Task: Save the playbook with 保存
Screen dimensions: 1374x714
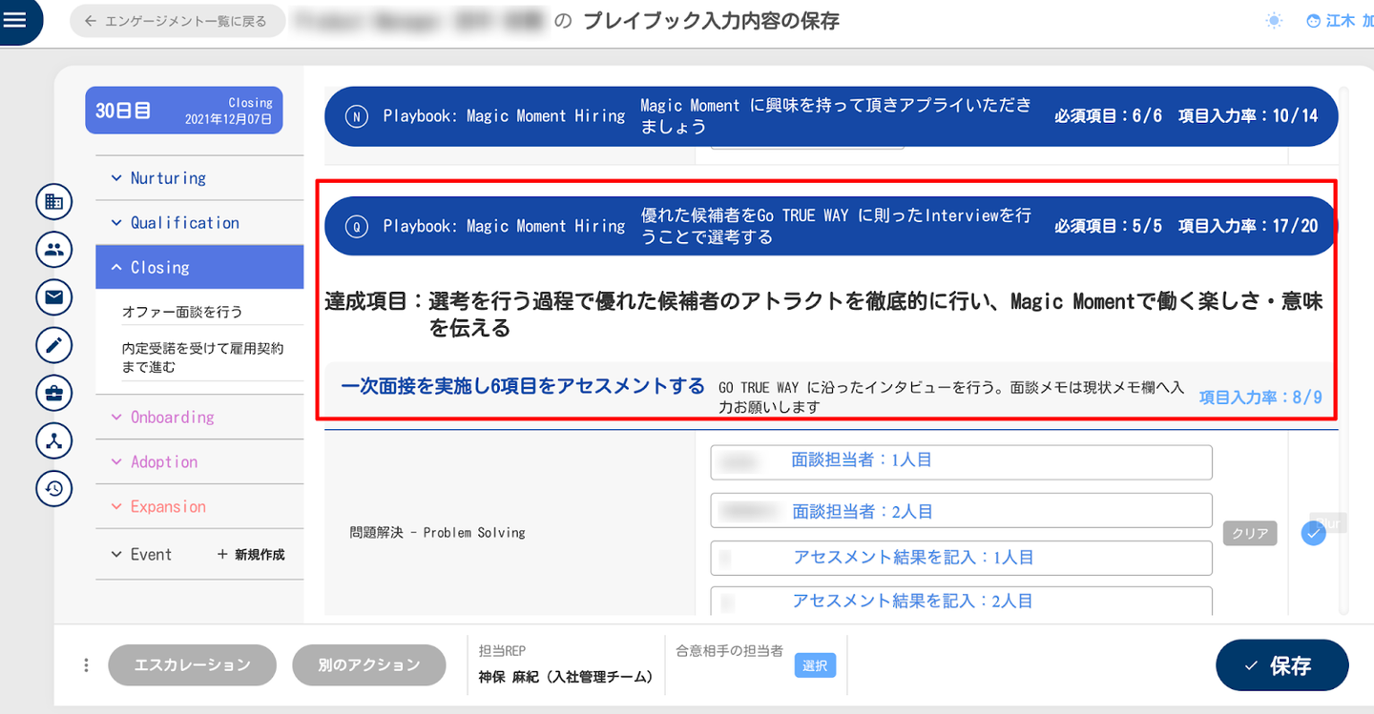Action: click(1281, 665)
